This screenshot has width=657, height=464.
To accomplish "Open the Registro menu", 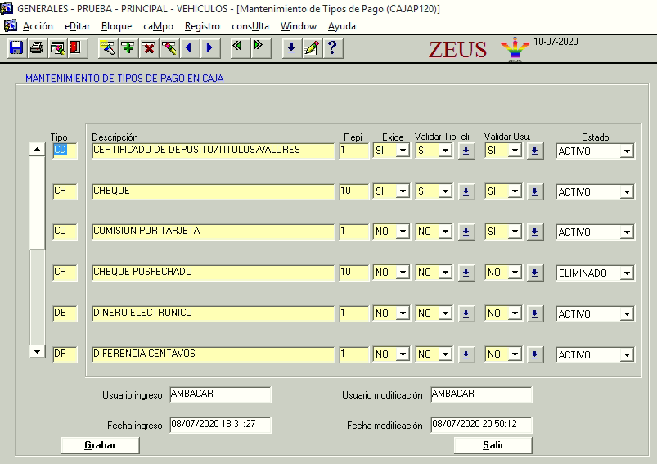I will pos(202,26).
